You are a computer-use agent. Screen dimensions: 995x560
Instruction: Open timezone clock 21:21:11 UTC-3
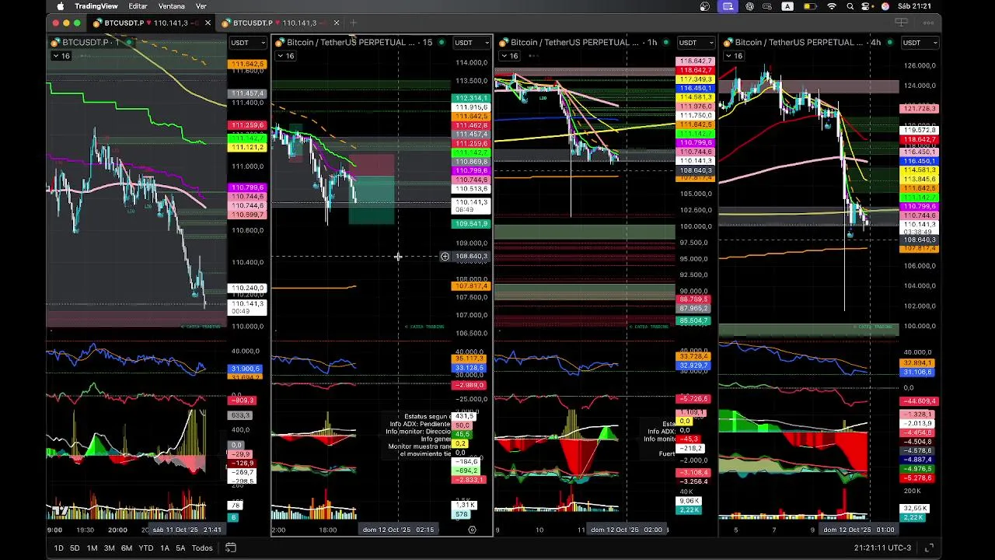(x=882, y=548)
